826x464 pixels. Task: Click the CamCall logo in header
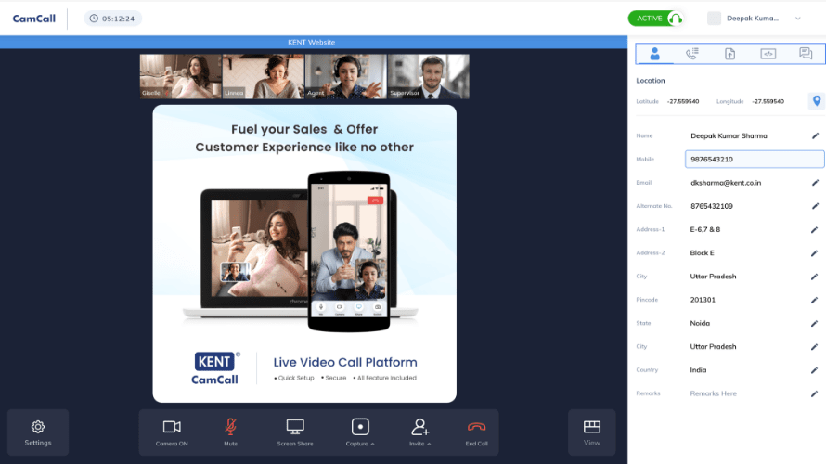tap(33, 19)
